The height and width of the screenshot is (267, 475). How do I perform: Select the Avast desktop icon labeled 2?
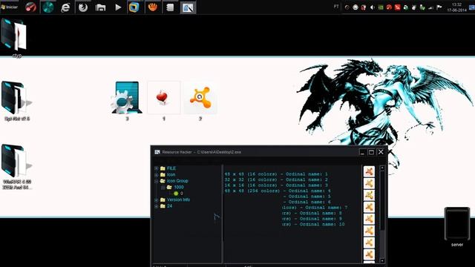(200, 101)
